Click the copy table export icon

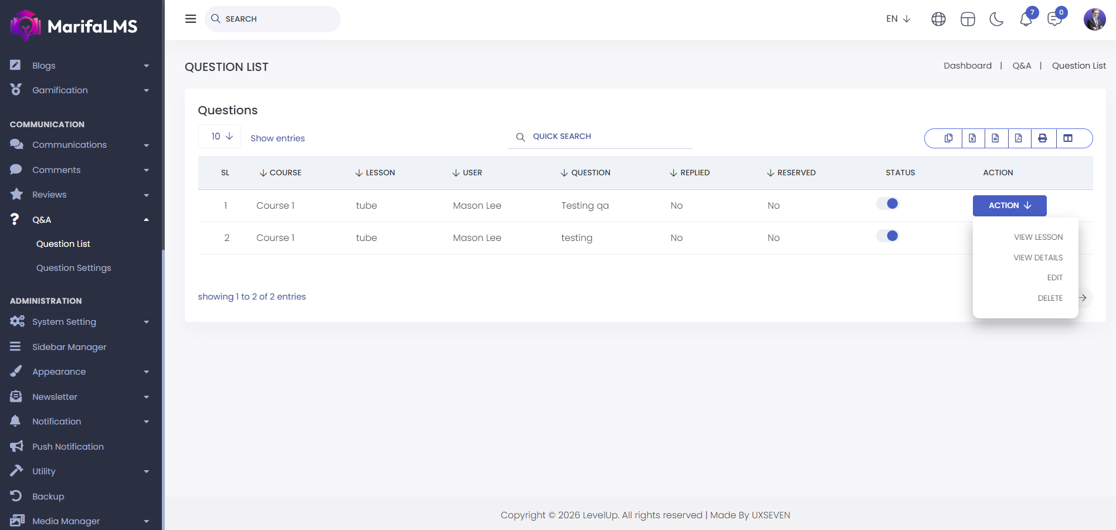(x=948, y=138)
